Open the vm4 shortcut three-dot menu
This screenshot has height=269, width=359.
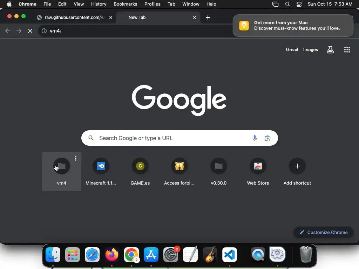coord(76,158)
